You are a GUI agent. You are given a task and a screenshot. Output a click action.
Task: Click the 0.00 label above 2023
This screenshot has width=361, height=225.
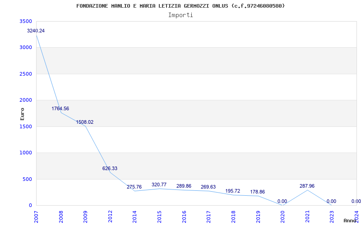click(x=331, y=201)
